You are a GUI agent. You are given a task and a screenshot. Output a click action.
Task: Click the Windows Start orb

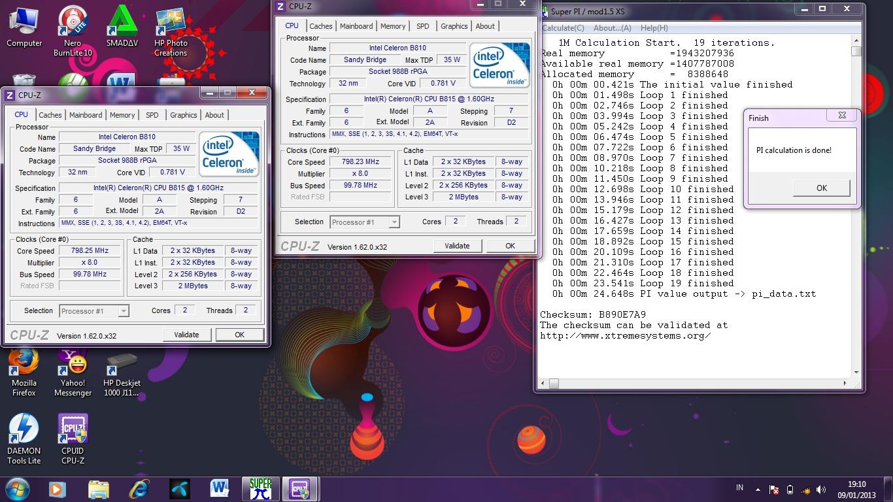(18, 488)
